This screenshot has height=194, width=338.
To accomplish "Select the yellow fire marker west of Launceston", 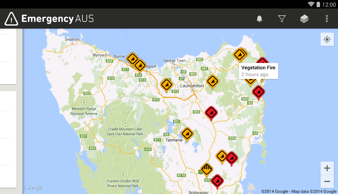I will point(166,85).
